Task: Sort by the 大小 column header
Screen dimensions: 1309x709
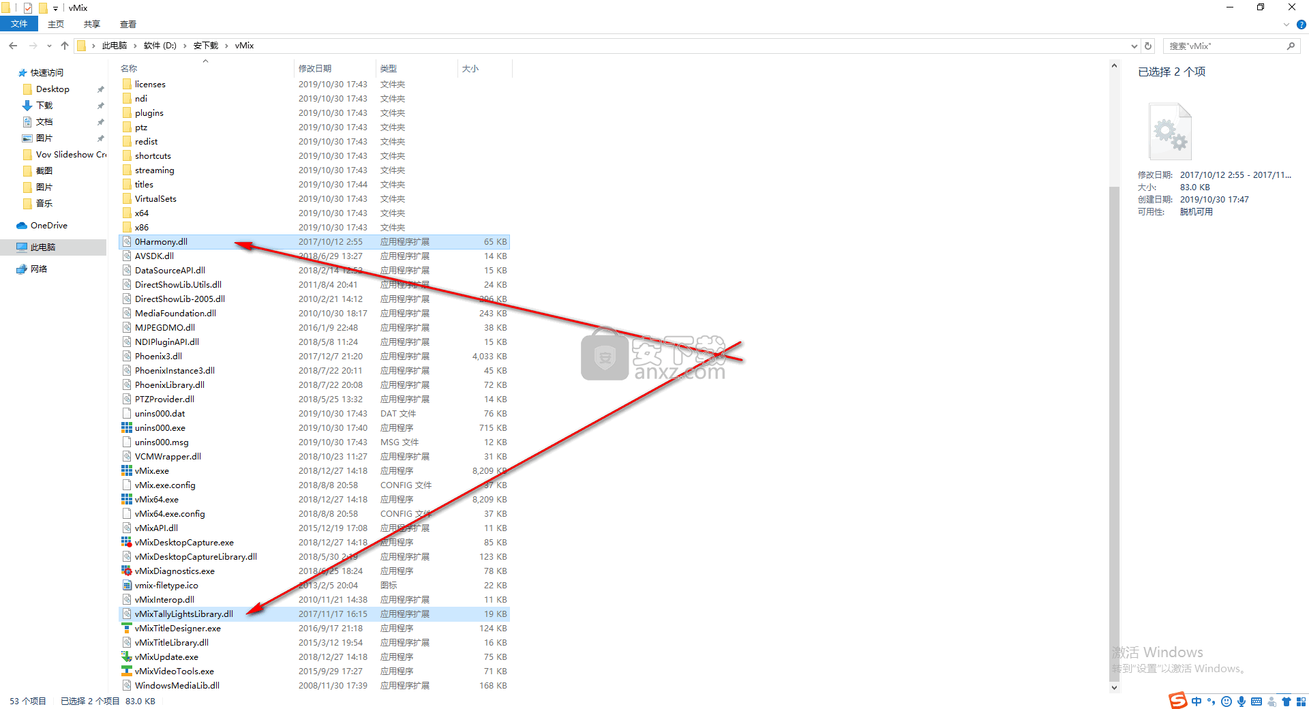Action: (470, 69)
